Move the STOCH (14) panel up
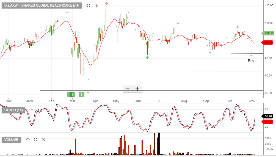 [32, 110]
